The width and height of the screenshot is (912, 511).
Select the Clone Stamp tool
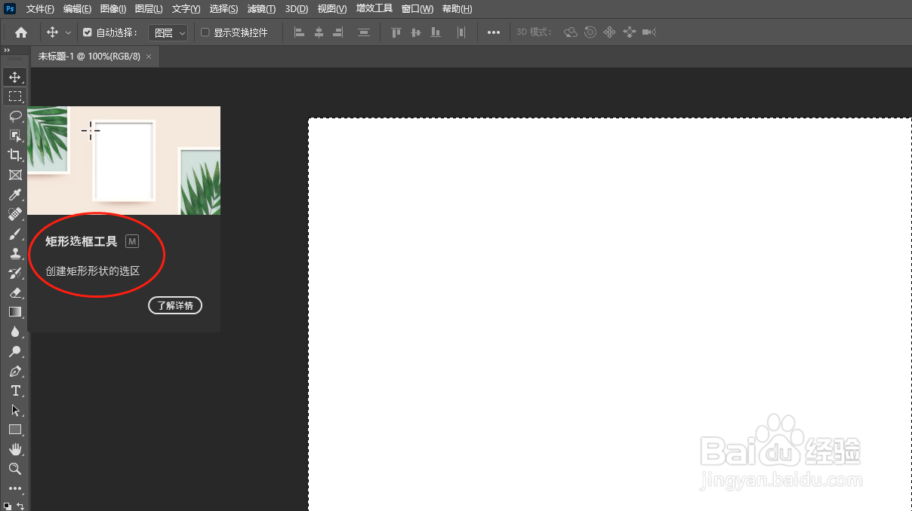coord(14,253)
